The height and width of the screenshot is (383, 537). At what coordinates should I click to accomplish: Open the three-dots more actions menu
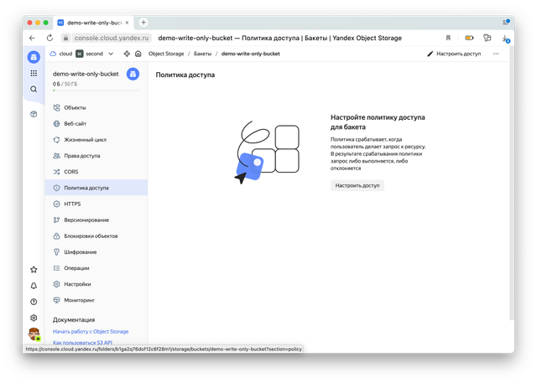496,54
